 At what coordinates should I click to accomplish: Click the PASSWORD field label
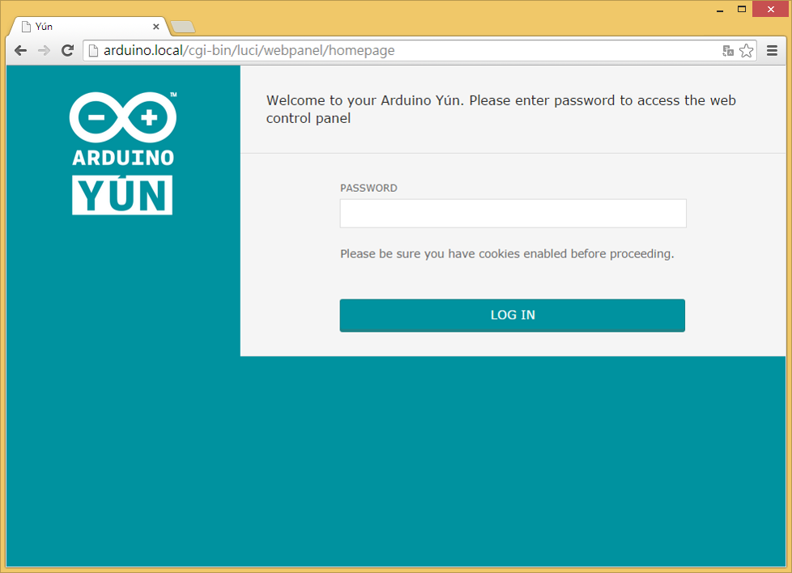click(x=368, y=188)
